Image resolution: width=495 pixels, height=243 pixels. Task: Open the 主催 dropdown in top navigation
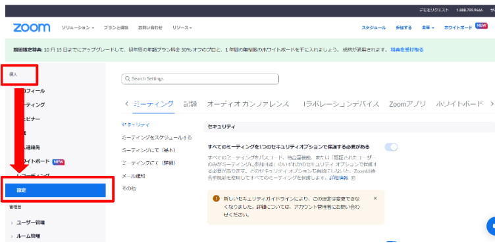point(428,28)
